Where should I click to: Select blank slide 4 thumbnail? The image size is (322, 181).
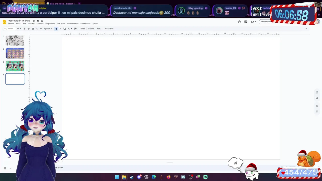[x=15, y=79]
